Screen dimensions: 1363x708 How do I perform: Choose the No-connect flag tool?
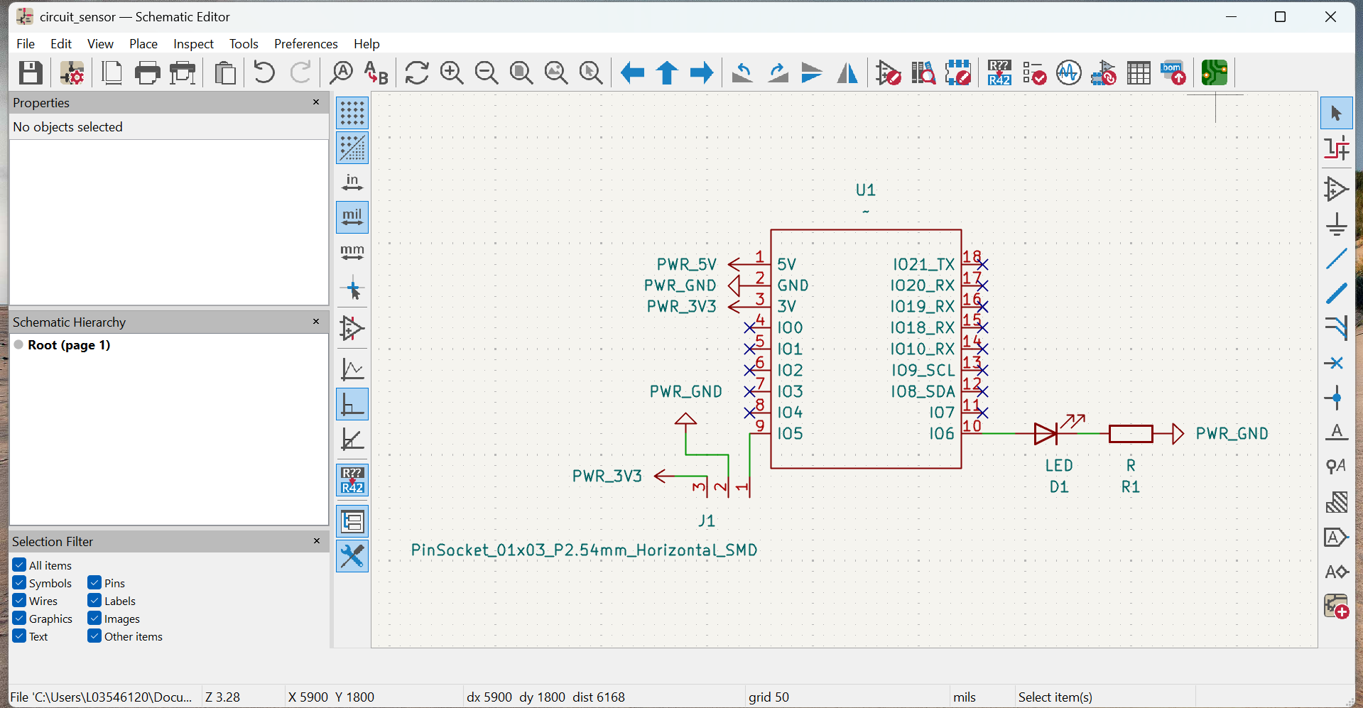pos(1336,363)
